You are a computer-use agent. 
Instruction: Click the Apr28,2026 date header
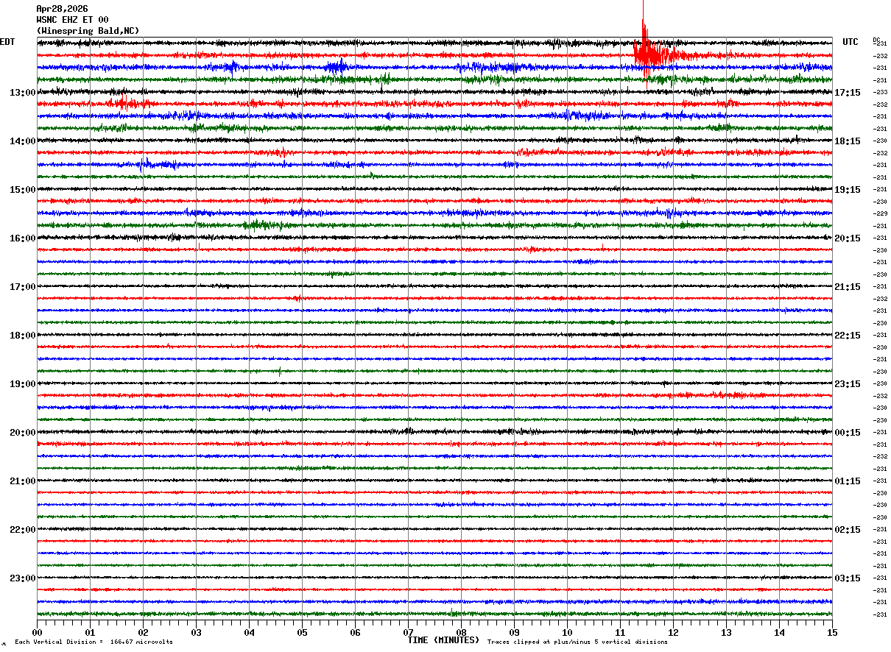click(62, 9)
